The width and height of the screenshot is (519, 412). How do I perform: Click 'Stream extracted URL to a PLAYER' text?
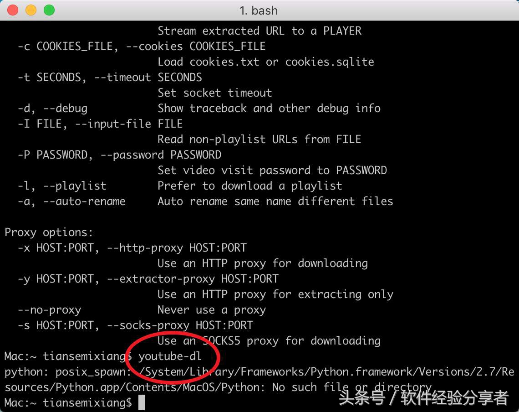click(259, 31)
